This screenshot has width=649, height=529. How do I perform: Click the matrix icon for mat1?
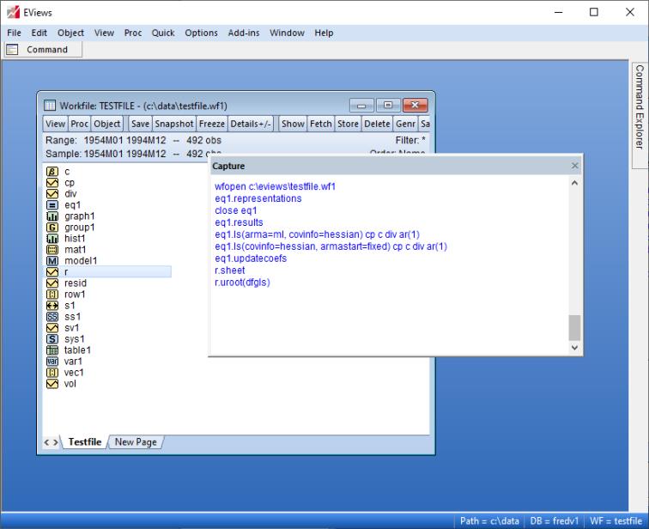52,250
